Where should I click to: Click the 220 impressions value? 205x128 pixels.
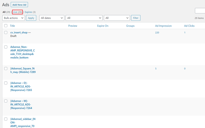point(157,33)
